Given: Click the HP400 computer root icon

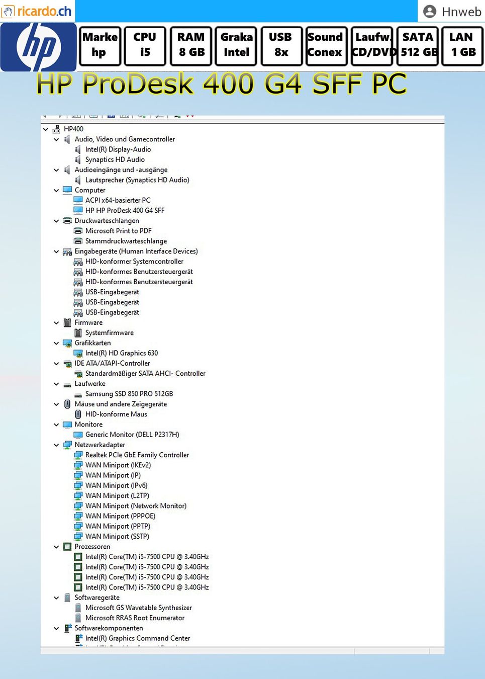Looking at the screenshot, I should tap(56, 129).
